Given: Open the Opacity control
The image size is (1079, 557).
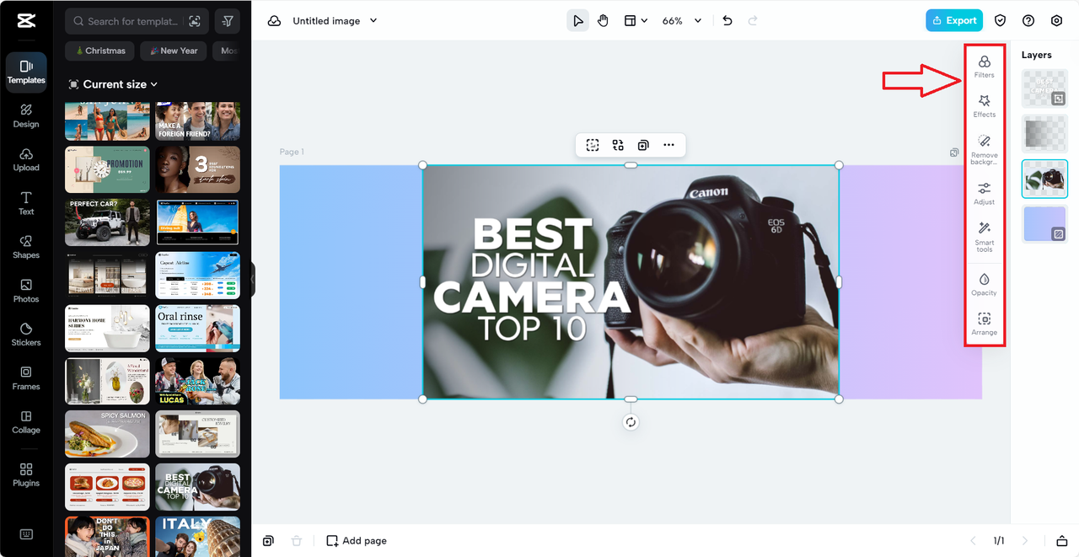Looking at the screenshot, I should tap(984, 284).
